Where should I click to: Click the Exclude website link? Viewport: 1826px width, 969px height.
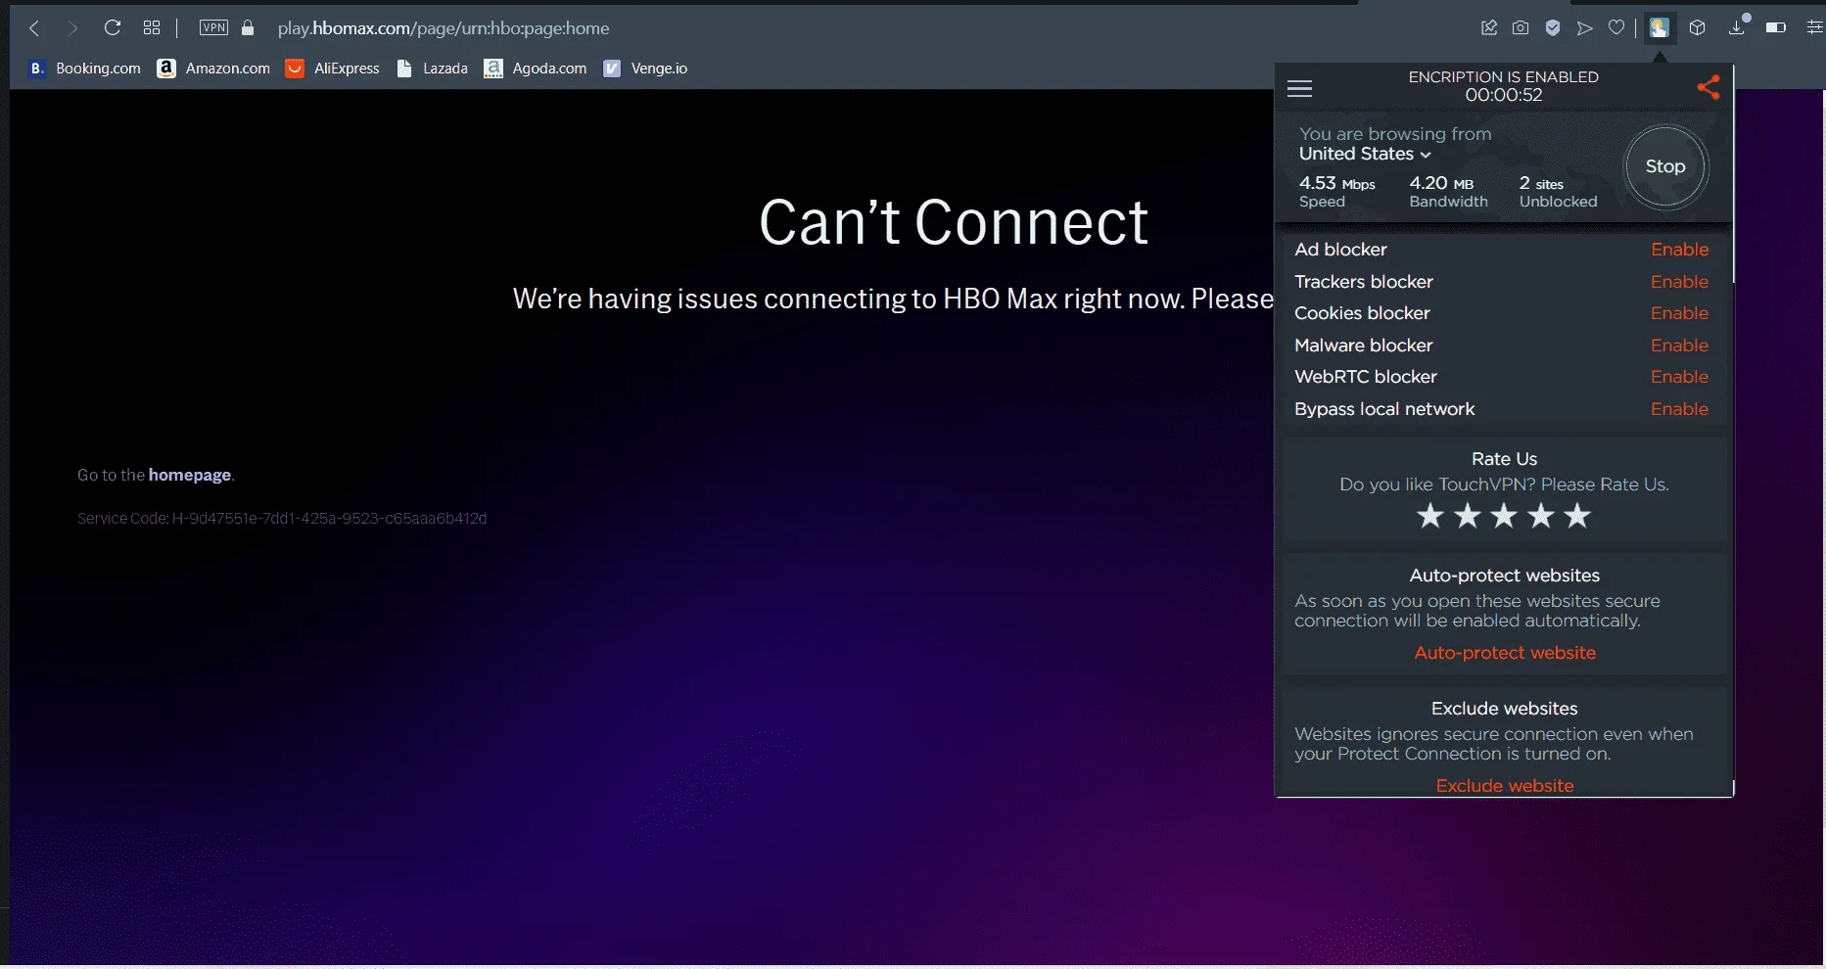(x=1505, y=786)
